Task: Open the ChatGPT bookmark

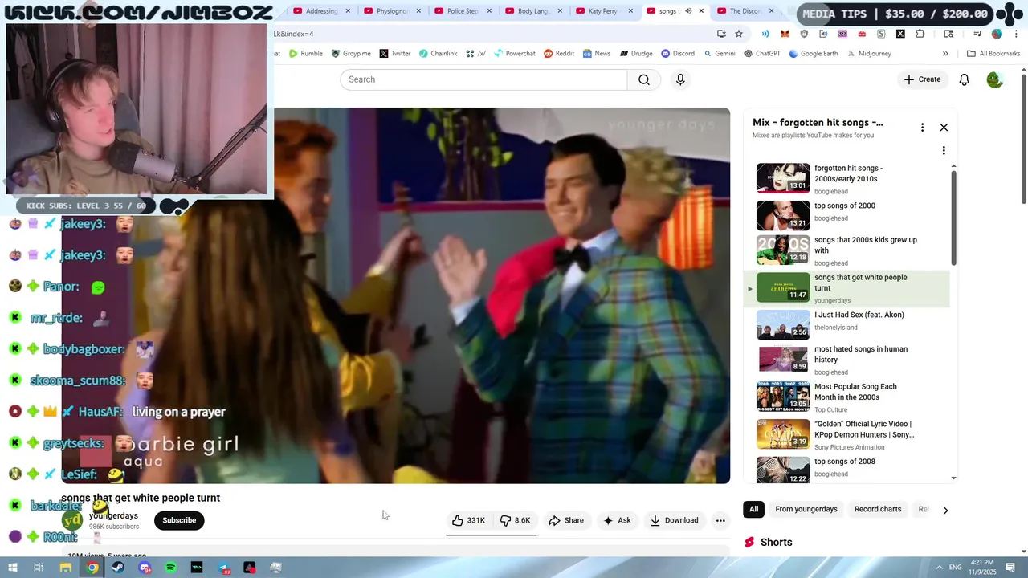Action: [x=761, y=54]
